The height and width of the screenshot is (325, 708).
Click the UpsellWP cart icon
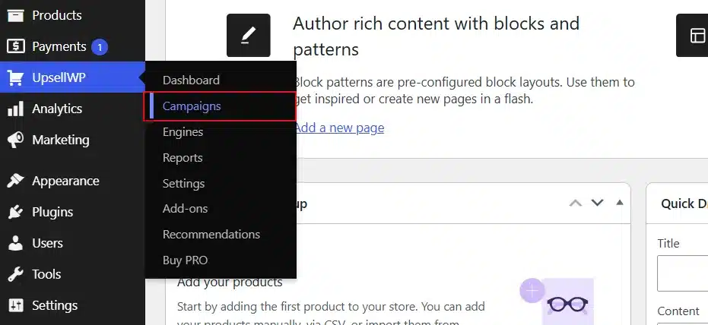tap(16, 77)
